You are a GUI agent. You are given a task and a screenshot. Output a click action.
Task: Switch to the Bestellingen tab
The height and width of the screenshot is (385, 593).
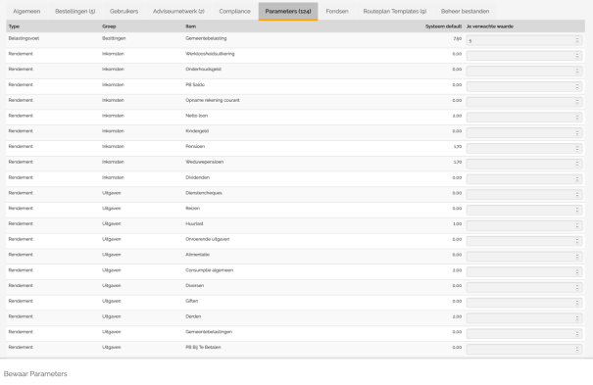point(75,12)
